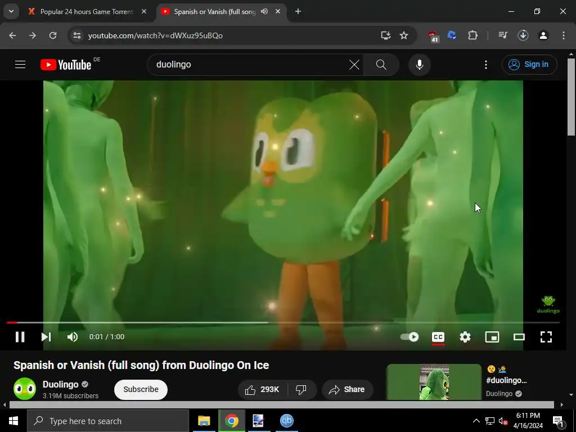This screenshot has height=432, width=576.
Task: Bookmark this page star
Action: click(404, 35)
